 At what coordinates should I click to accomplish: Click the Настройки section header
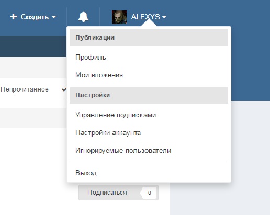pos(149,95)
